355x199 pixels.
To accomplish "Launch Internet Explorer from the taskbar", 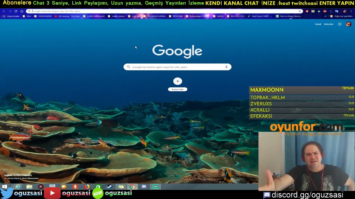I will point(18,187).
